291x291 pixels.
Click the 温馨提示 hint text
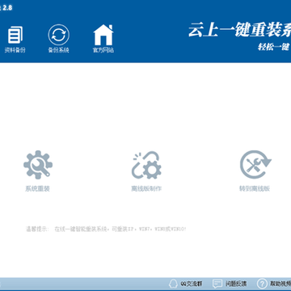point(106,230)
